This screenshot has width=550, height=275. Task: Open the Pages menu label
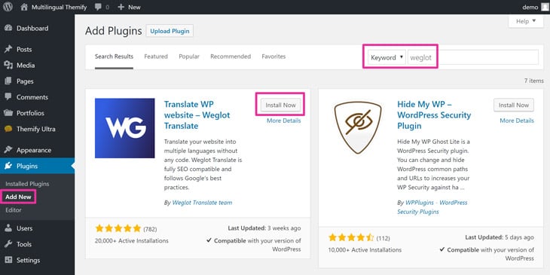25,81
